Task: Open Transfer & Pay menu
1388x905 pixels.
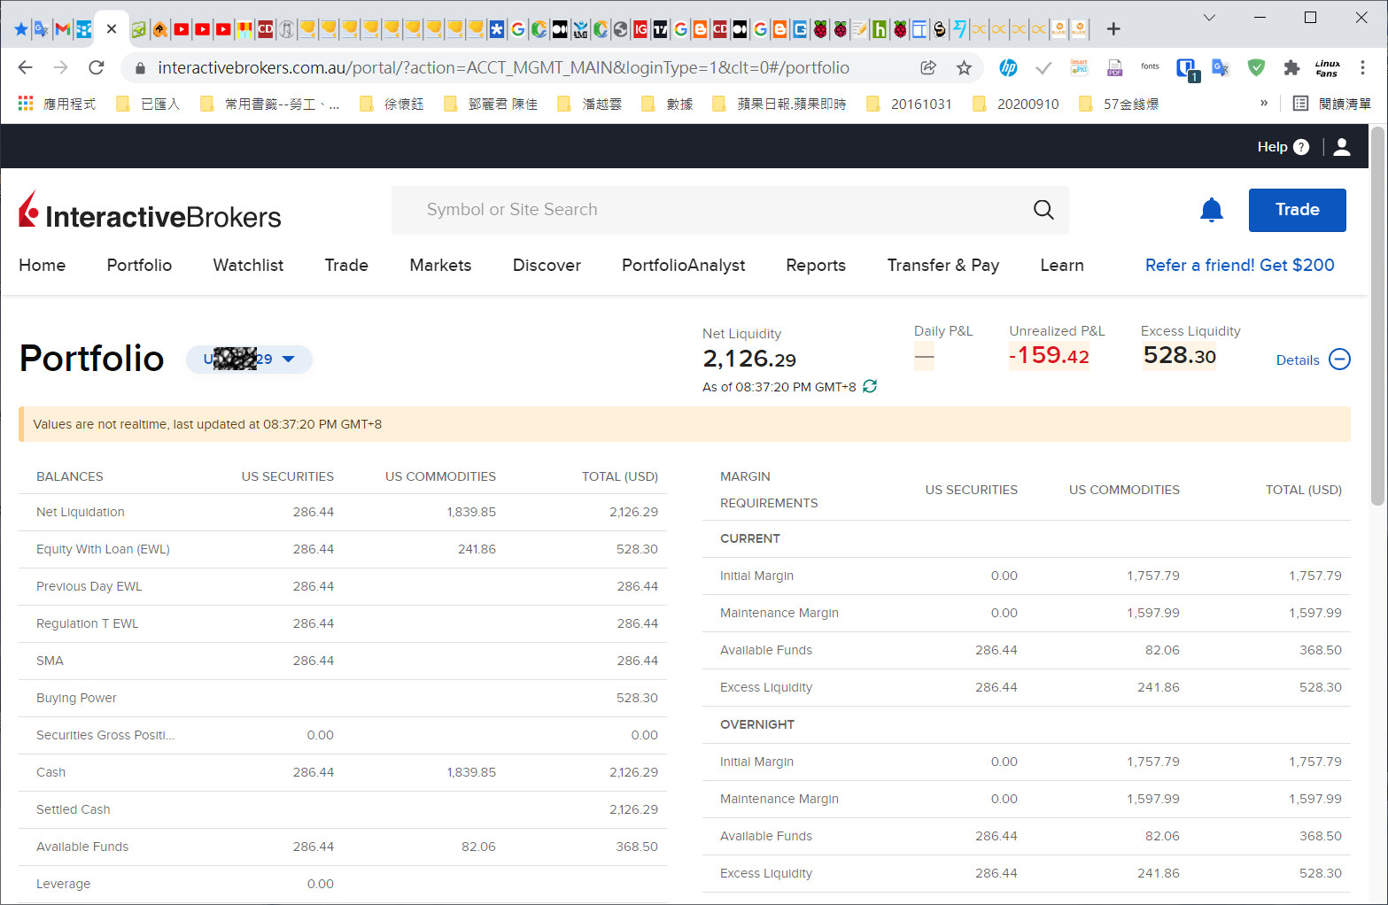Action: click(x=943, y=266)
